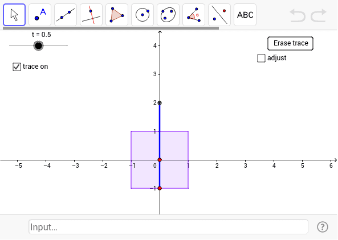Select the Ellipse conic tool
The image size is (338, 240).
click(168, 15)
